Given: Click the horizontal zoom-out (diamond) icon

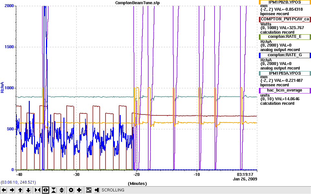Looking at the screenshot, I should [x=46, y=190].
